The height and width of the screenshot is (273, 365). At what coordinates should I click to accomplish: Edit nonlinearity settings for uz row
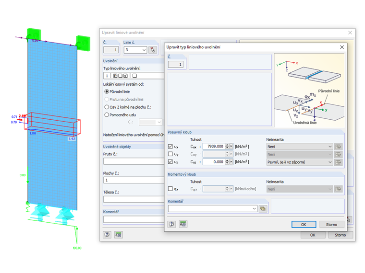338,162
